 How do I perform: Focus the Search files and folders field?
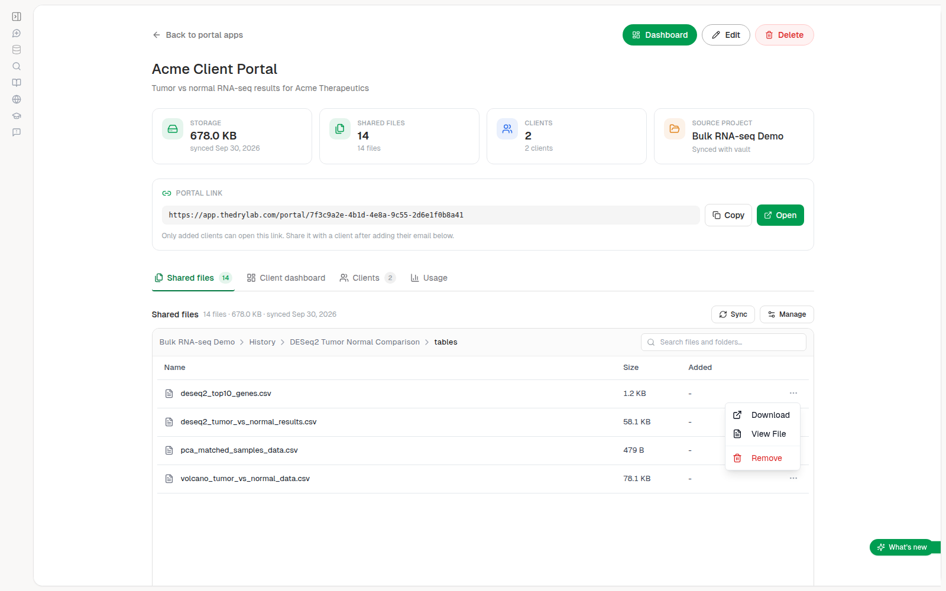(x=724, y=342)
